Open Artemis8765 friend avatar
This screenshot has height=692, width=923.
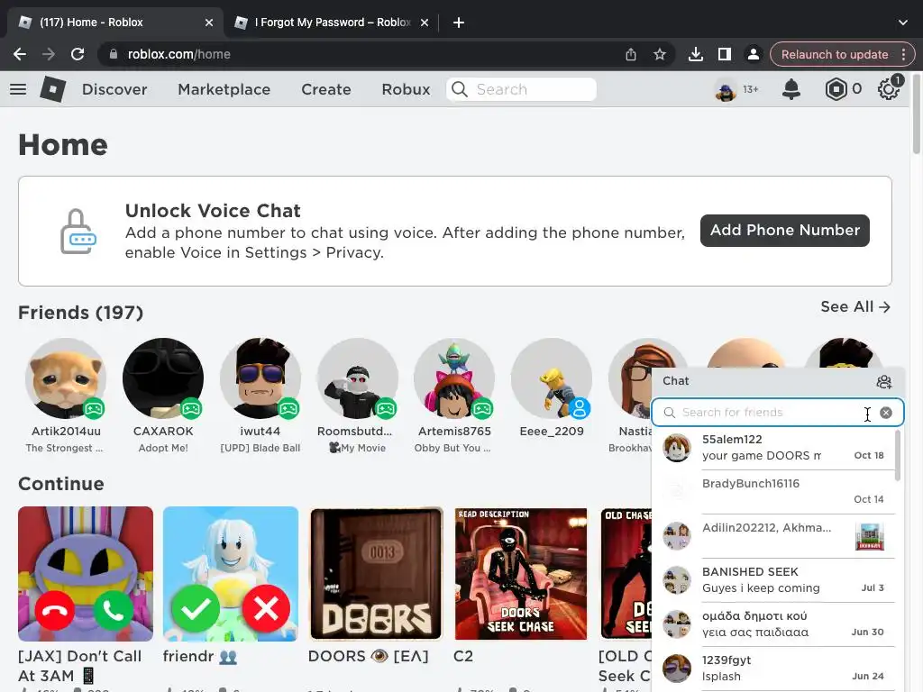point(454,378)
